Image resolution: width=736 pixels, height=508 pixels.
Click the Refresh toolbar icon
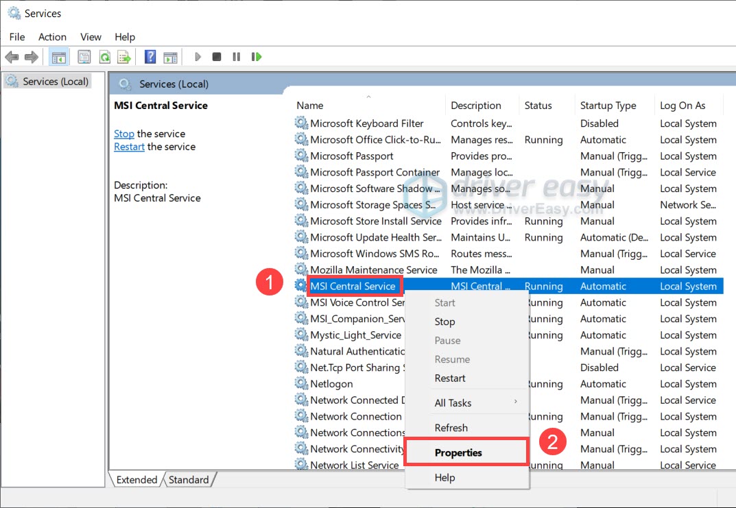point(104,57)
